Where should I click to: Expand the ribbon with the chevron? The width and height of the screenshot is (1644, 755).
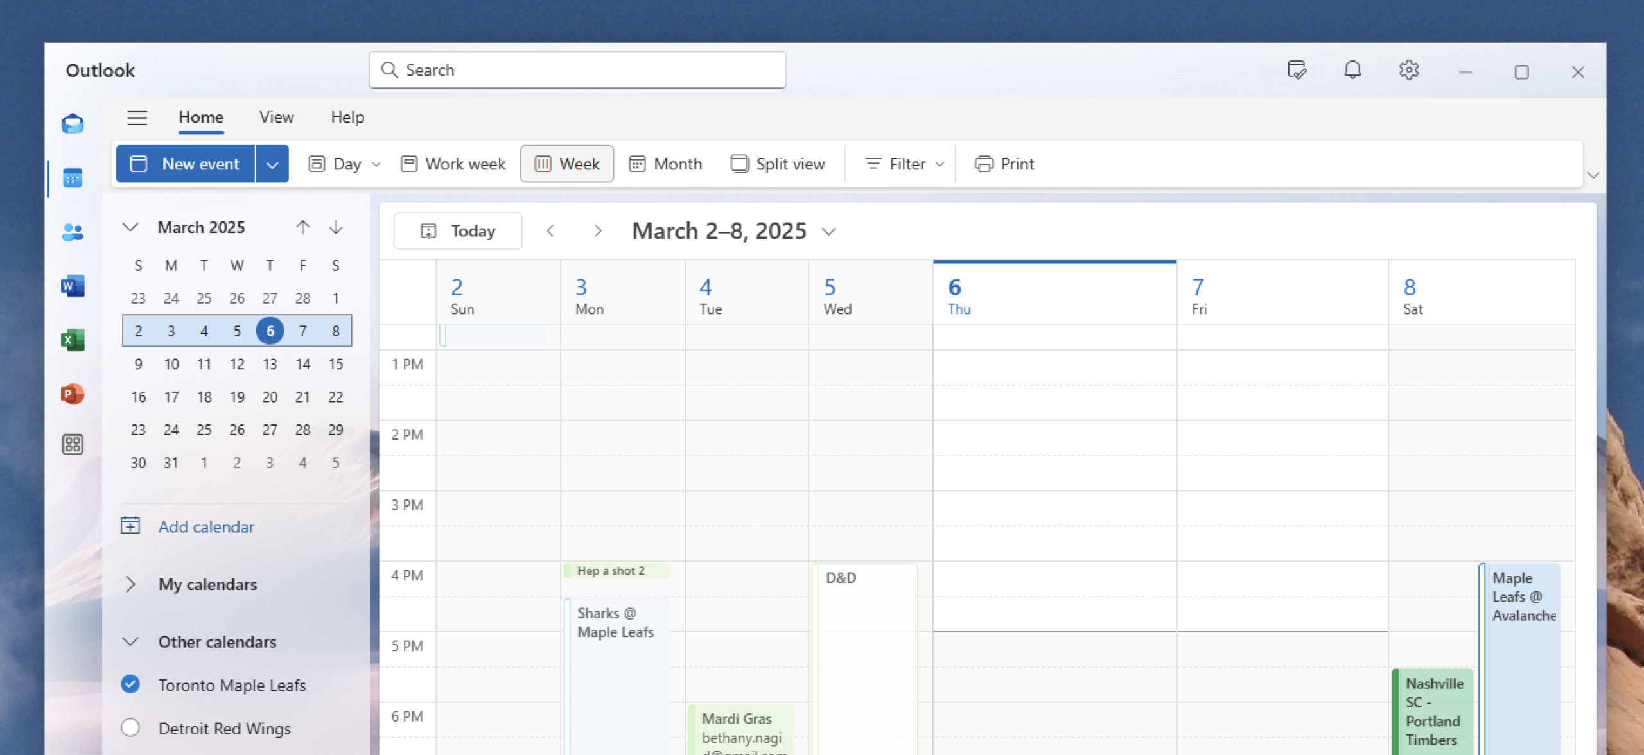[1593, 175]
